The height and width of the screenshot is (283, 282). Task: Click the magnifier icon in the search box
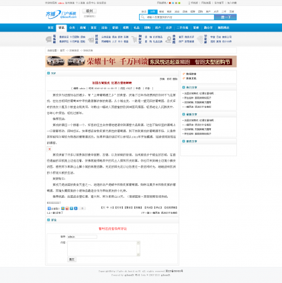pos(142,17)
